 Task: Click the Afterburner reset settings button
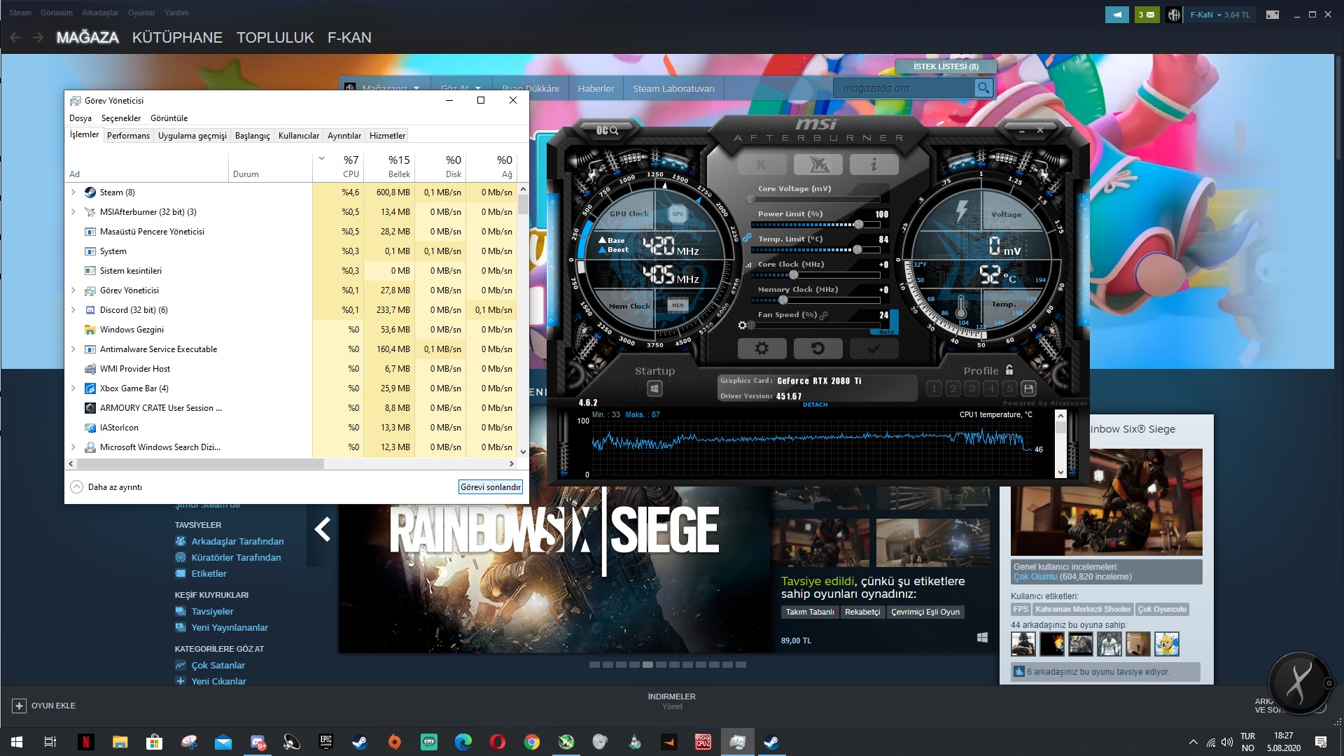tap(818, 348)
